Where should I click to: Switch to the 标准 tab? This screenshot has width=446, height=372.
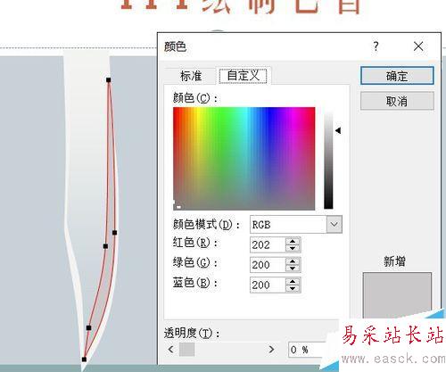(x=191, y=76)
